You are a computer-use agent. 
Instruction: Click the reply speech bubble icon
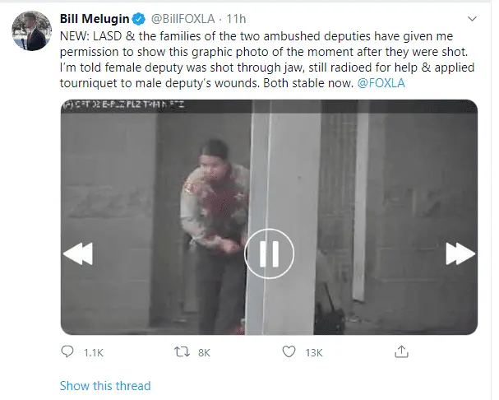coord(67,352)
